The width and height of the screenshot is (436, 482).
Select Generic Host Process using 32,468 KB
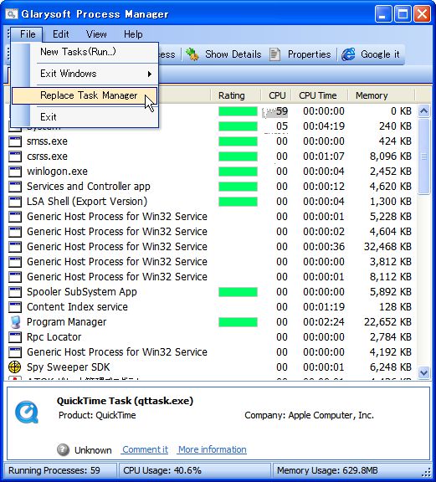211,247
